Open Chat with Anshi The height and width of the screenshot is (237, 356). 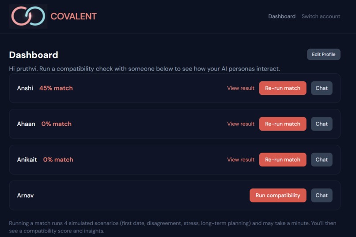(322, 88)
